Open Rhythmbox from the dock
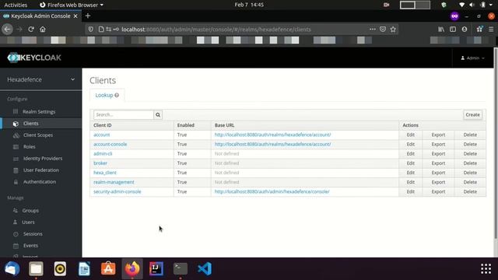498x280 pixels. coord(60,268)
